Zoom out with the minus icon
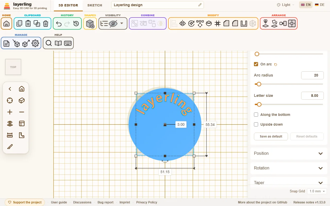This screenshot has width=330, height=206. click(x=22, y=112)
